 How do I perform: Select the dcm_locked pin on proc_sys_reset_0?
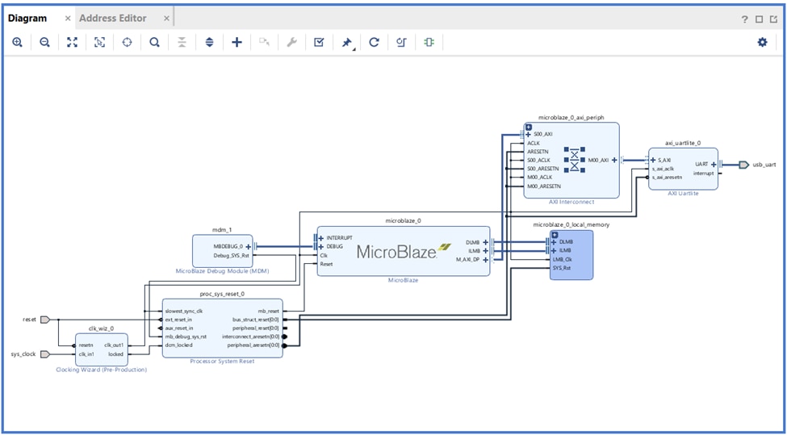click(x=179, y=345)
